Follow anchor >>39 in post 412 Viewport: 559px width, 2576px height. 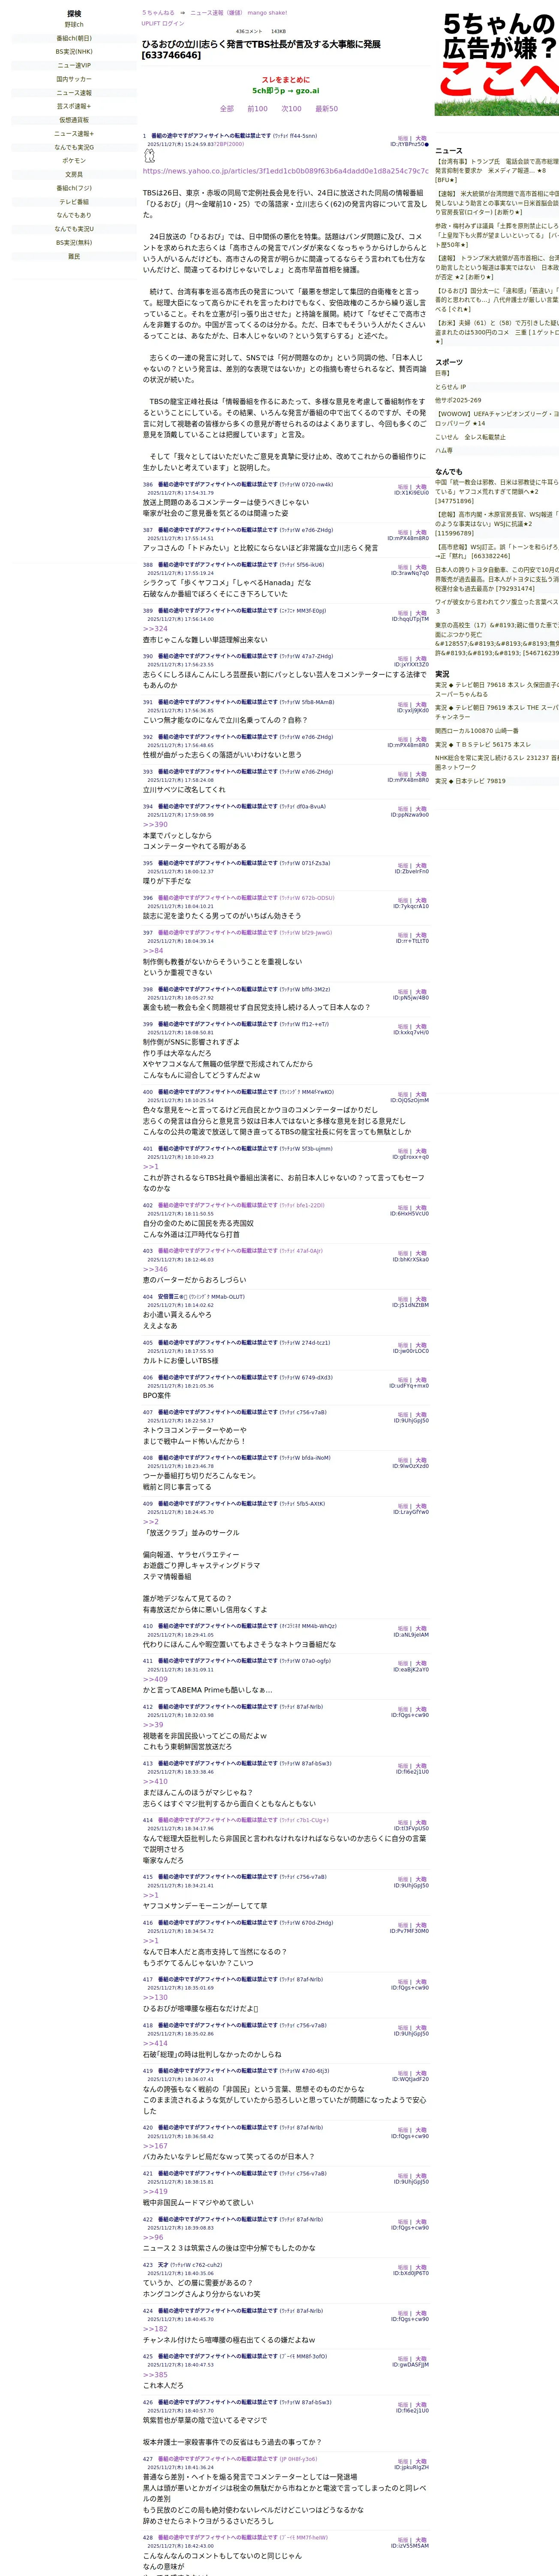coord(153,1724)
